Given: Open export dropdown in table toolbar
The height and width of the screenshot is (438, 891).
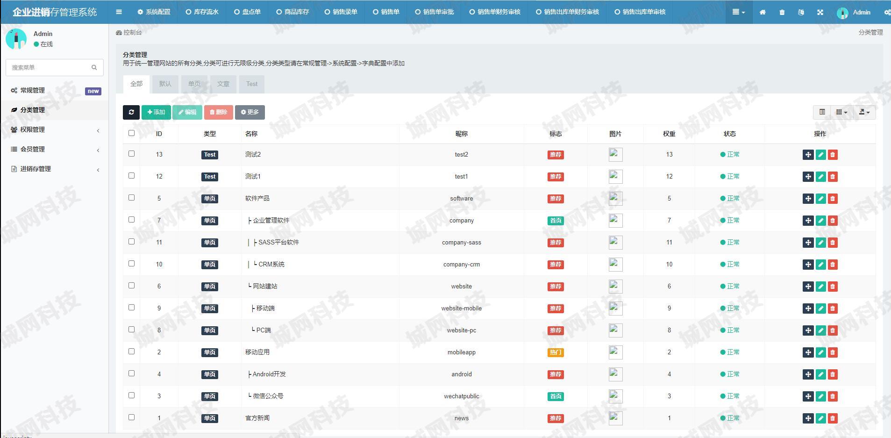Looking at the screenshot, I should click(x=864, y=112).
